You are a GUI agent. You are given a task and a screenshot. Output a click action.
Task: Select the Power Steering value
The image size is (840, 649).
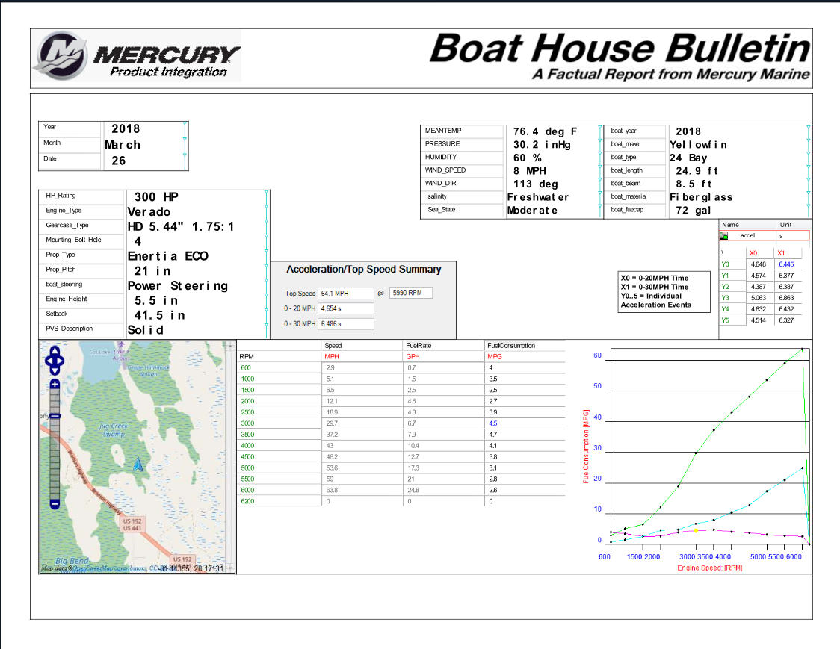pos(178,286)
